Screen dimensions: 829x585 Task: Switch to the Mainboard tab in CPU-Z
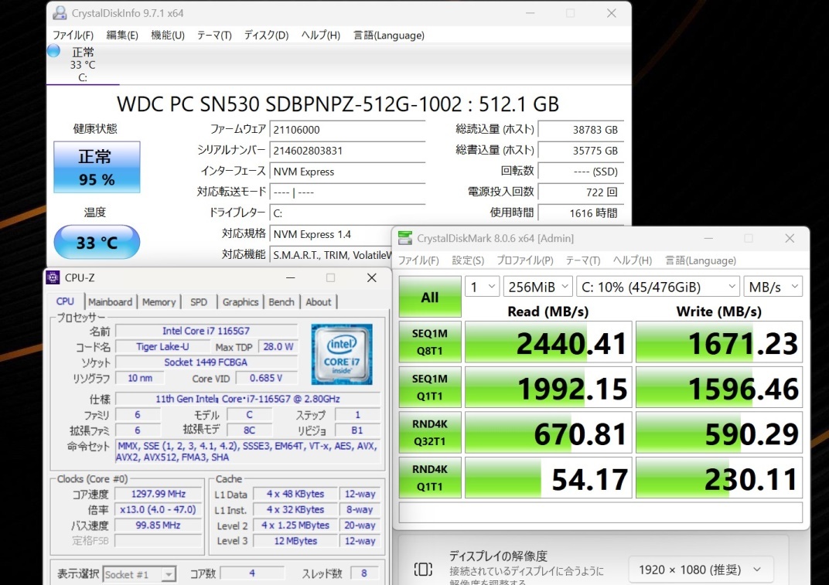pyautogui.click(x=110, y=301)
